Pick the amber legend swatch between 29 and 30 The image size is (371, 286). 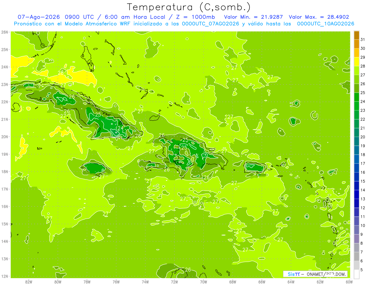[356, 53]
